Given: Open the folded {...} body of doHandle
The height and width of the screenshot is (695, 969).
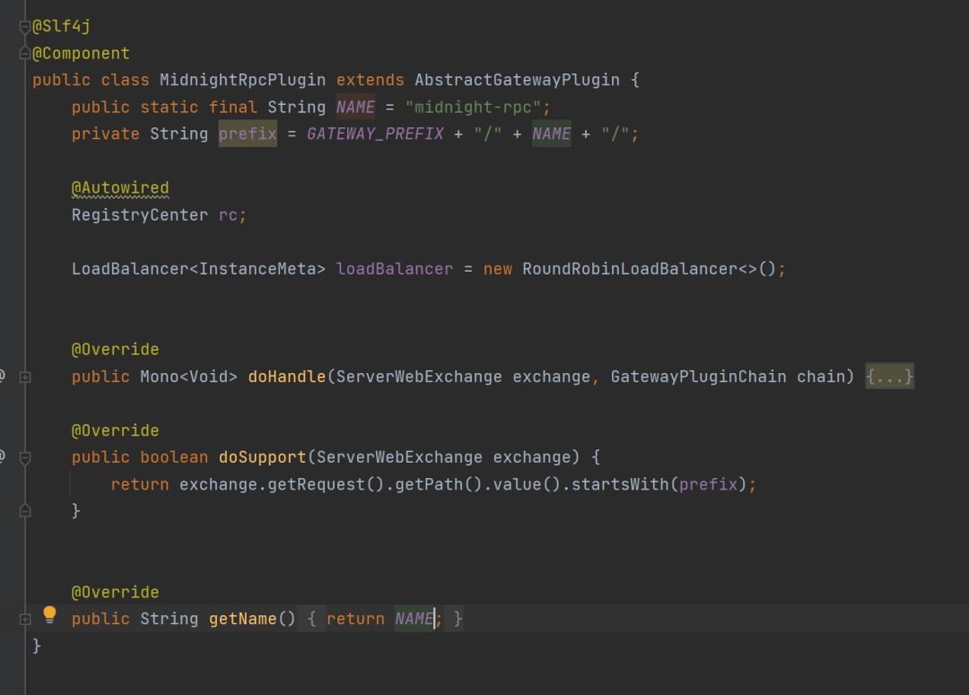Looking at the screenshot, I should point(889,377).
